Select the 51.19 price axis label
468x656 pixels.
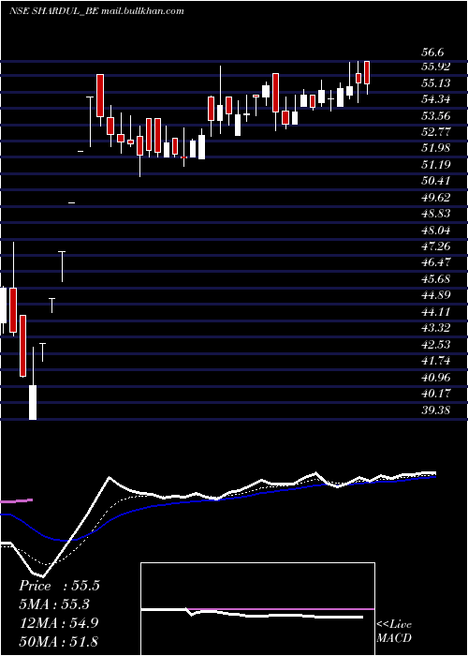(x=436, y=164)
